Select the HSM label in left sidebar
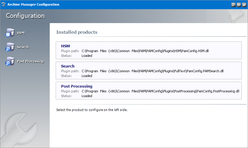 tap(21, 33)
